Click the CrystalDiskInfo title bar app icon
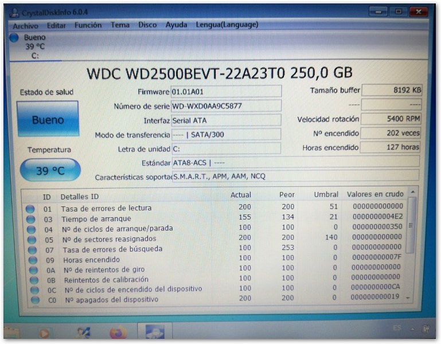The height and width of the screenshot is (344, 441). [14, 13]
